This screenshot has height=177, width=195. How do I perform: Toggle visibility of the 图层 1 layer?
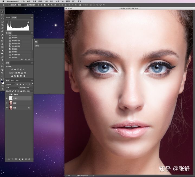[7, 103]
